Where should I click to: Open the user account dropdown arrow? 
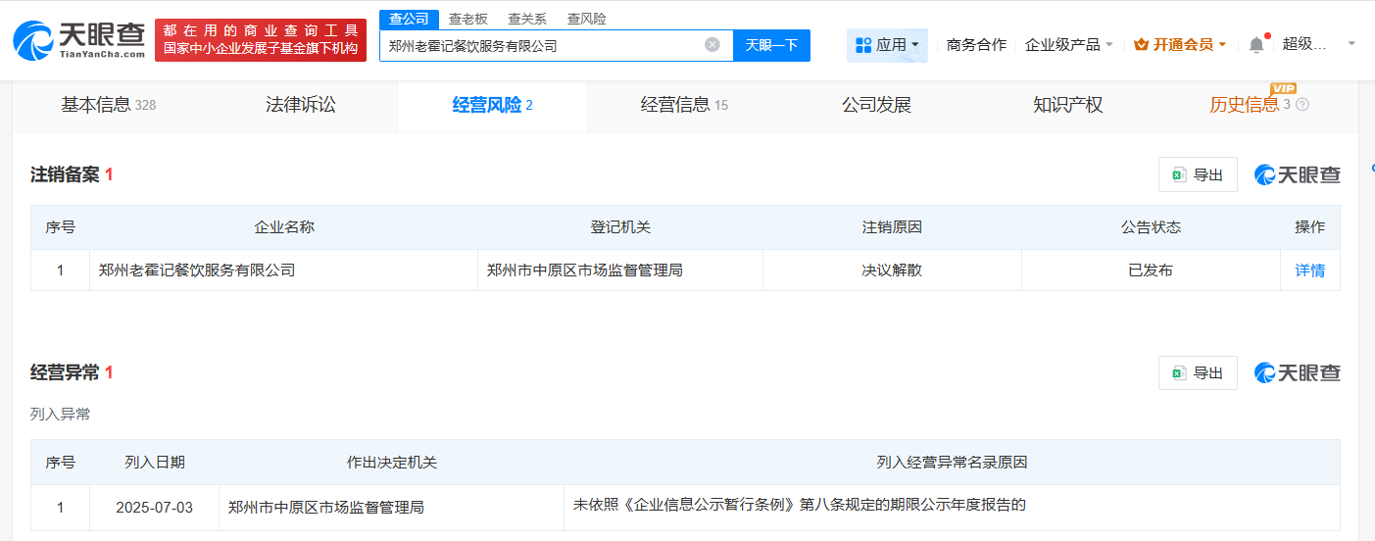point(1352,44)
